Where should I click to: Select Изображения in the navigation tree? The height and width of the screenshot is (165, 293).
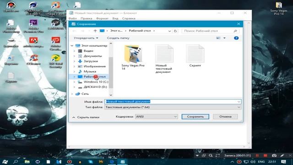click(95, 66)
